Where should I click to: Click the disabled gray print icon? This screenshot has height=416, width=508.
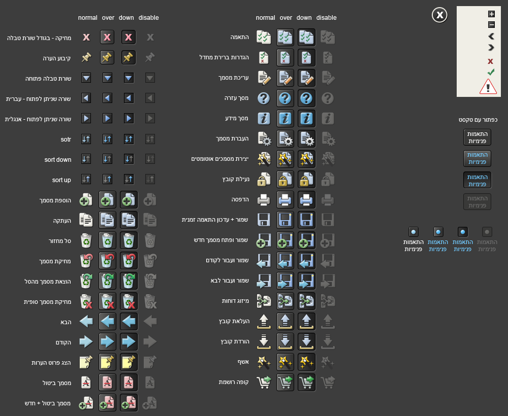[328, 199]
